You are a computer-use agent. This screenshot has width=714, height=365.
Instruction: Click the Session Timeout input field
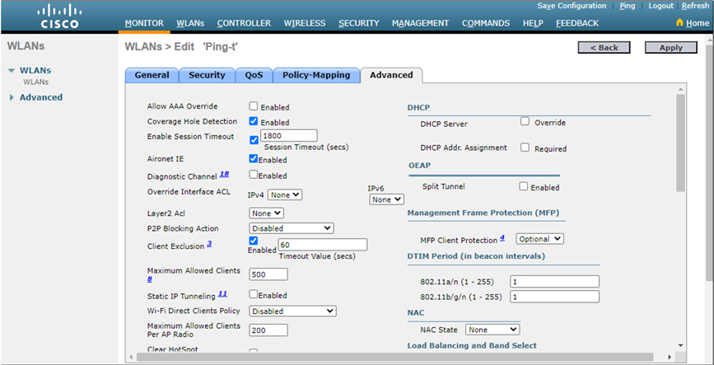pos(289,135)
